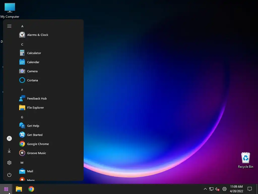Jump to letter A group header
The width and height of the screenshot is (258, 194).
[x=22, y=26]
